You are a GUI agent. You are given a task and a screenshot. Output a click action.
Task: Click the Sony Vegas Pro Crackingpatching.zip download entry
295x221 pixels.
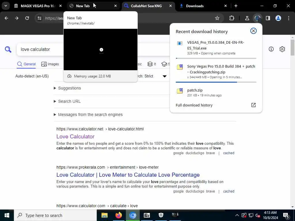[x=216, y=72]
